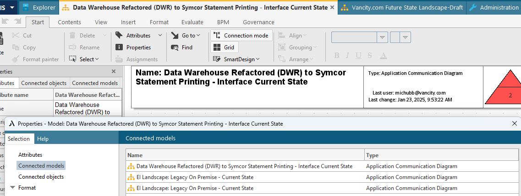This screenshot has width=521, height=196.
Task: Sort by the Type column header
Action: click(x=442, y=155)
